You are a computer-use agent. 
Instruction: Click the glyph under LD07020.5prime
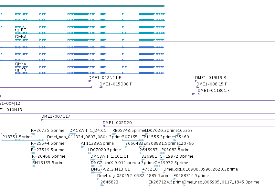(90, 153)
